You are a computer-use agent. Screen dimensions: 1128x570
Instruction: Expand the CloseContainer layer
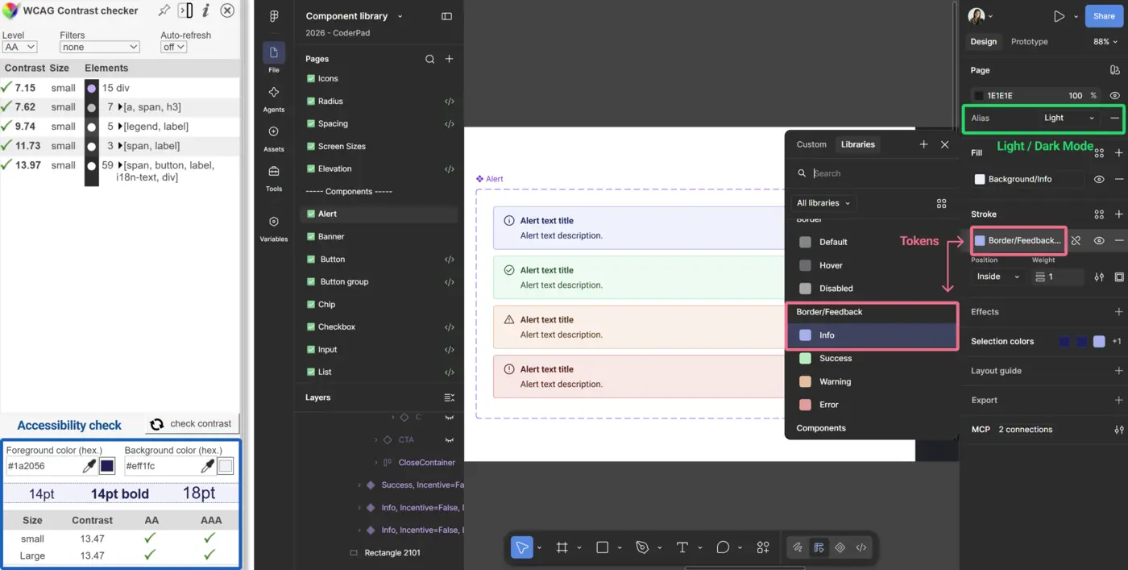click(x=376, y=463)
